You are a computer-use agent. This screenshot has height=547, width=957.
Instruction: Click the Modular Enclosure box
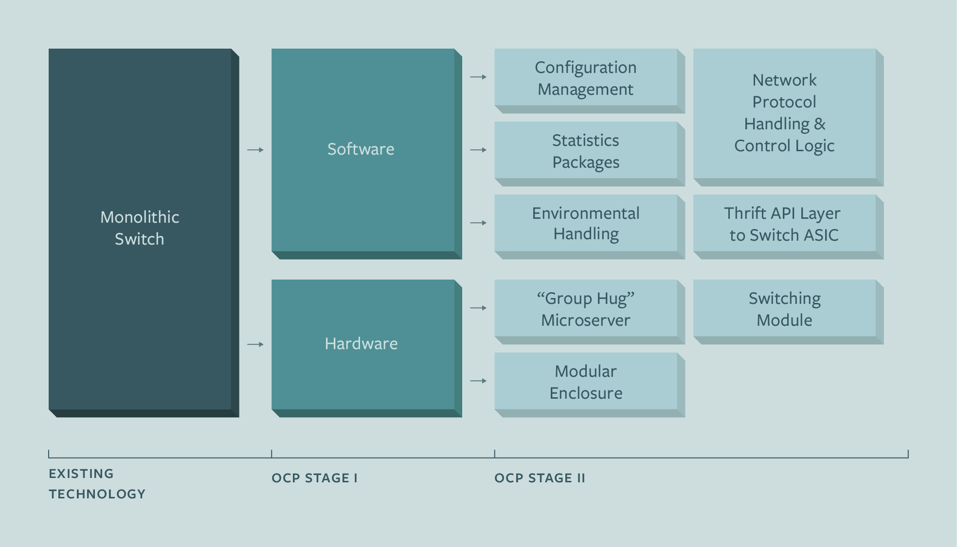pos(590,385)
